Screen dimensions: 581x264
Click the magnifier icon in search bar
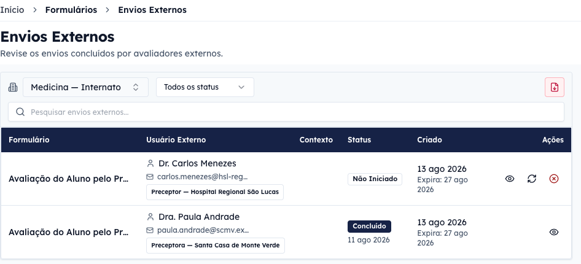pyautogui.click(x=20, y=112)
